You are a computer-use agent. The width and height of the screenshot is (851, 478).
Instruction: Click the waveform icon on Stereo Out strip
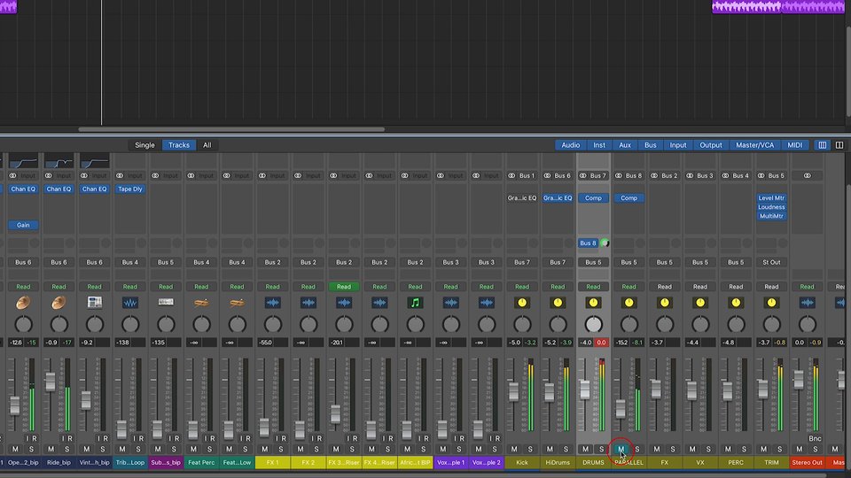(x=807, y=303)
